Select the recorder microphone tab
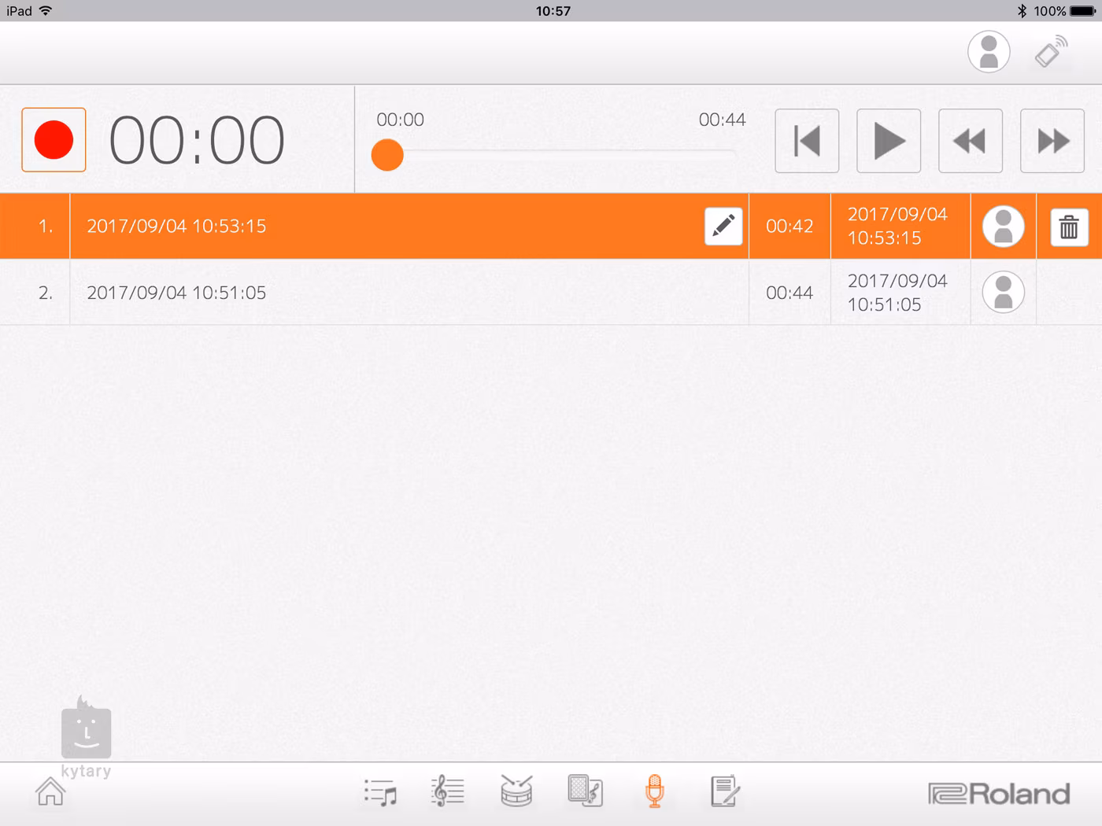Viewport: 1102px width, 826px height. coord(654,791)
